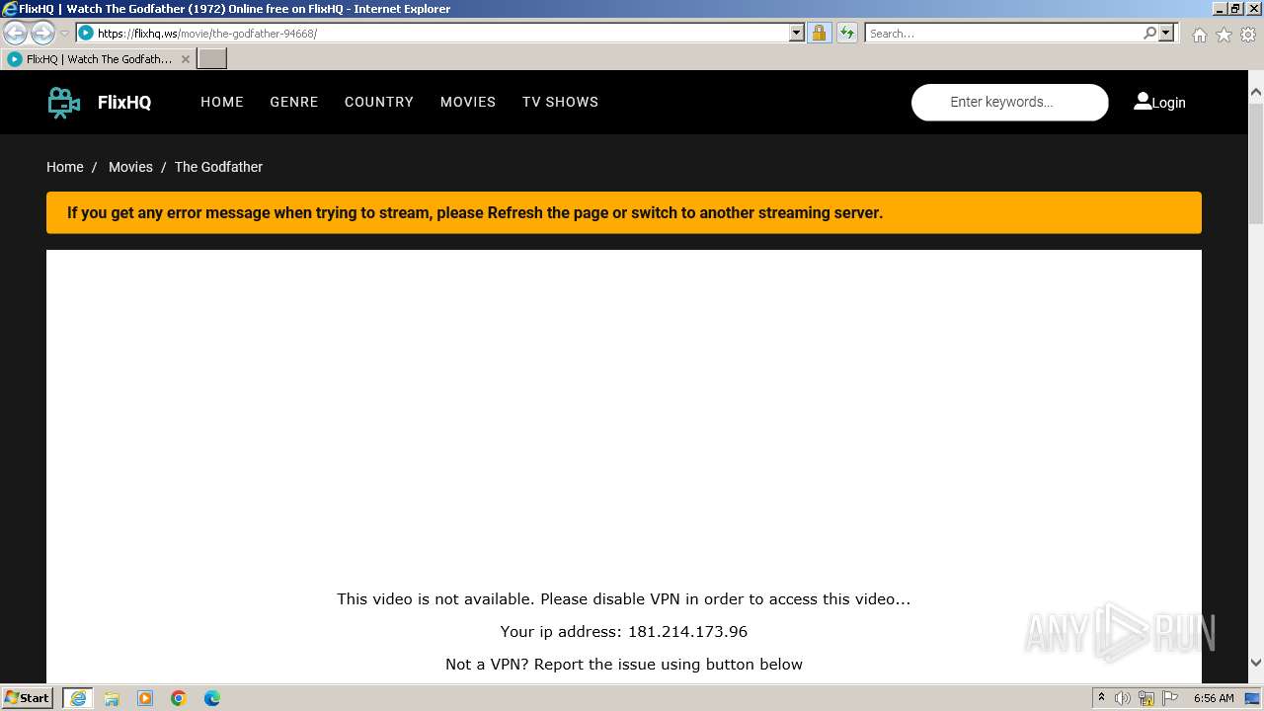1264x711 pixels.
Task: Click the tab favicon play icon
Action: (14, 59)
